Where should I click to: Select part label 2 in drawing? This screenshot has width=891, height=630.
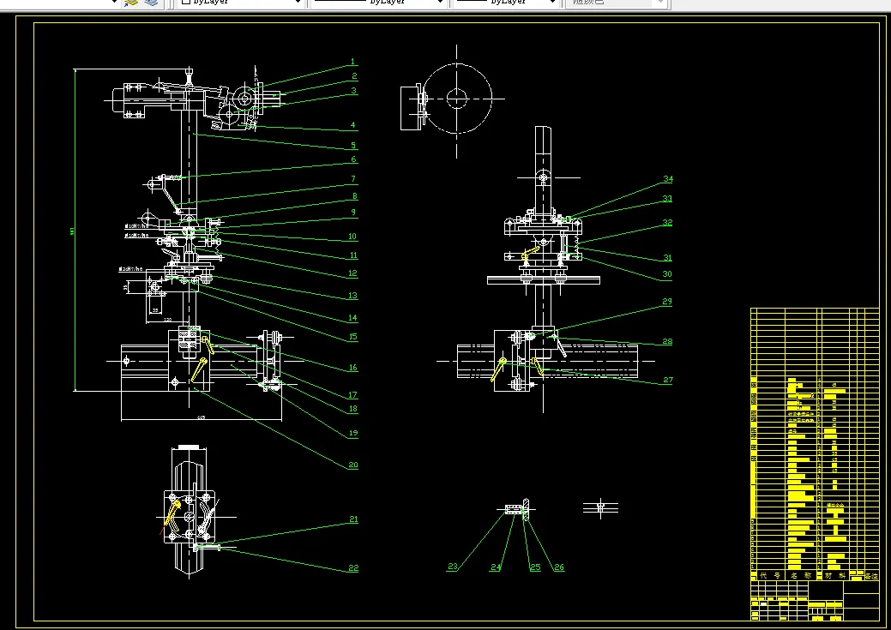point(354,75)
